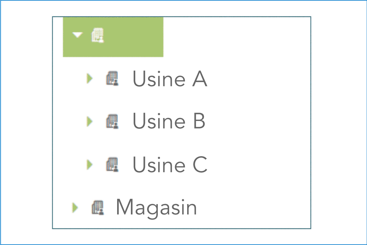This screenshot has width=367, height=245.
Task: Click the Usine B building icon
Action: 112,121
